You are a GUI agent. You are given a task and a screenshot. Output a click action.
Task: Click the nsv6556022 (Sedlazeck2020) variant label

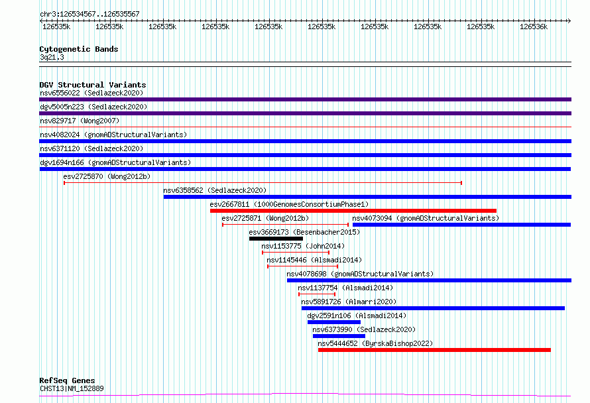point(91,93)
